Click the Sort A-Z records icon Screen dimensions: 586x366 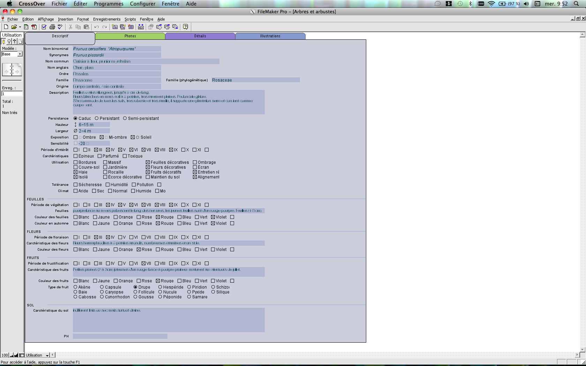141,27
